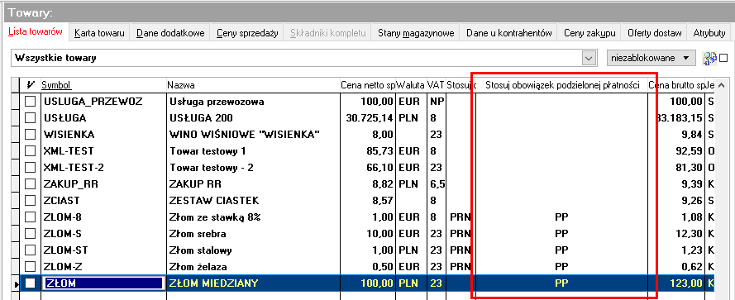The image size is (735, 300).
Task: Click the ZŁOM symbol edit field
Action: coord(103,283)
